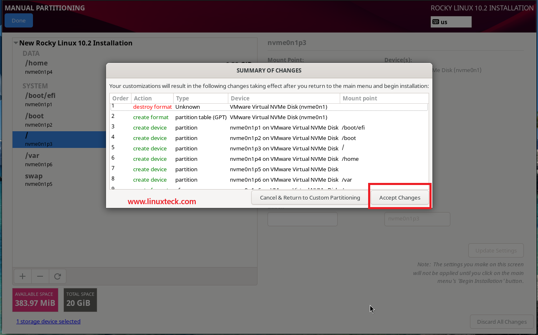This screenshot has width=538, height=335.
Task: Click the Mount point column header
Action: (x=384, y=98)
